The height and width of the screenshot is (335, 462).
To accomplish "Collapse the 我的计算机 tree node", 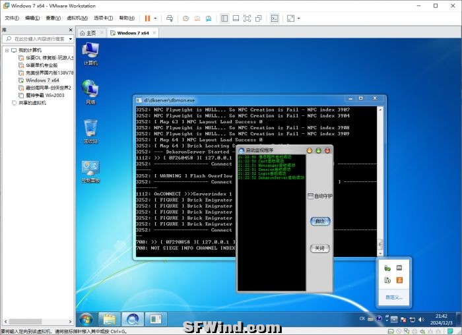I will click(7, 50).
